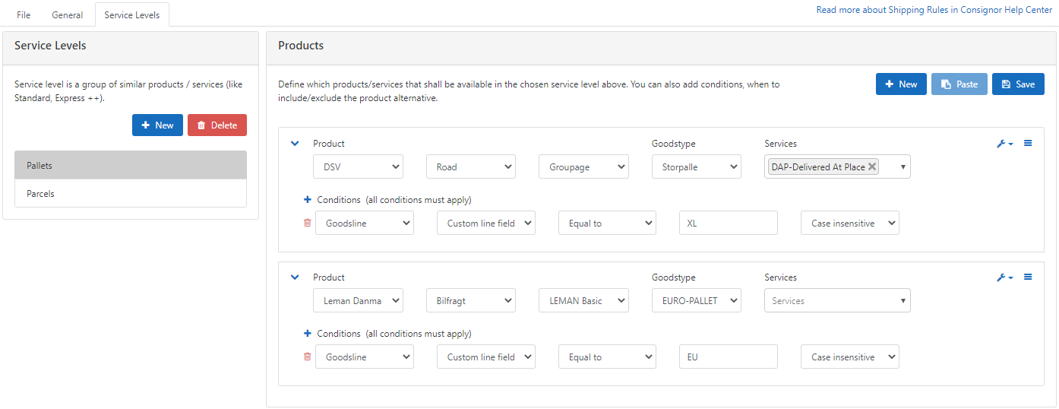Image resolution: width=1059 pixels, height=409 pixels.
Task: Delete the EU goodsline condition
Action: pyautogui.click(x=307, y=357)
